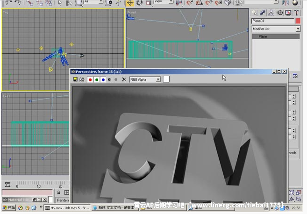The height and width of the screenshot is (214, 307).
Task: Click the Redo arrow in main toolbar
Action: click(18, 3)
